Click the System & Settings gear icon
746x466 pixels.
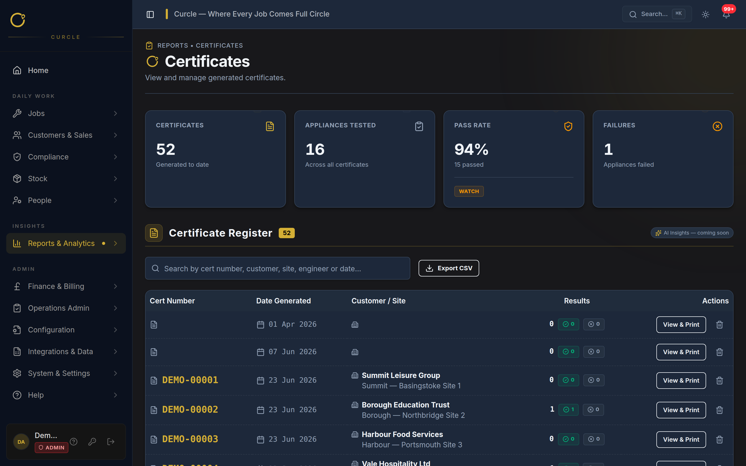[x=17, y=373]
